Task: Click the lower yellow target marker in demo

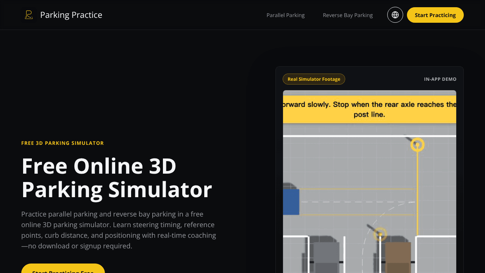Action: coord(380,234)
